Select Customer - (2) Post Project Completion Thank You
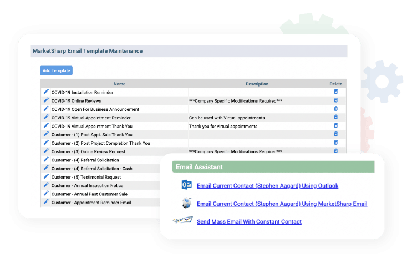This screenshot has height=263, width=417. [100, 143]
